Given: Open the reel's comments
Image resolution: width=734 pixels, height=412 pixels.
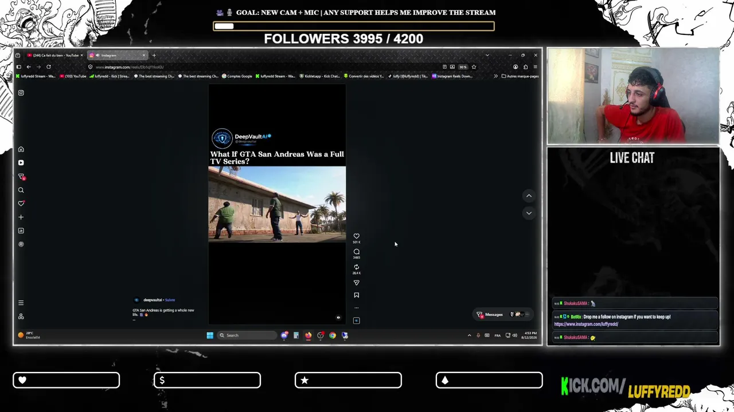Looking at the screenshot, I should [356, 252].
